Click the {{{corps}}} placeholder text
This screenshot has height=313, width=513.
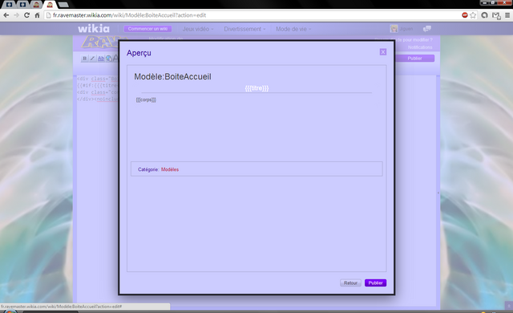click(x=146, y=100)
